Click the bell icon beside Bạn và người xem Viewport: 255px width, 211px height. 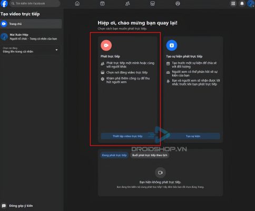pos(168,81)
